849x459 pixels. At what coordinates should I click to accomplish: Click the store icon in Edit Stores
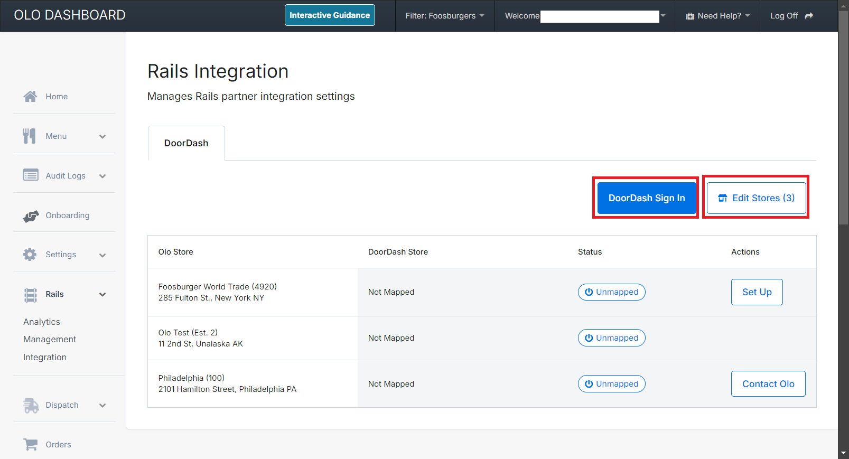click(x=723, y=198)
